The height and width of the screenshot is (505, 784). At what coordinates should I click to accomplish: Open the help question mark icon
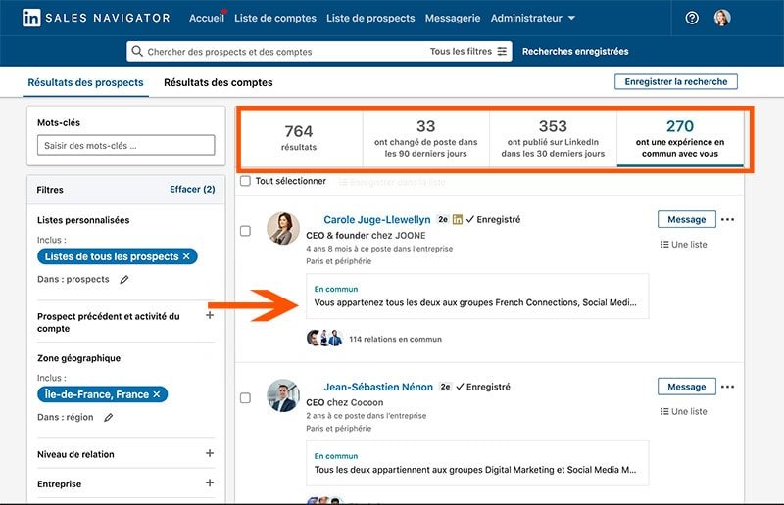tap(692, 18)
